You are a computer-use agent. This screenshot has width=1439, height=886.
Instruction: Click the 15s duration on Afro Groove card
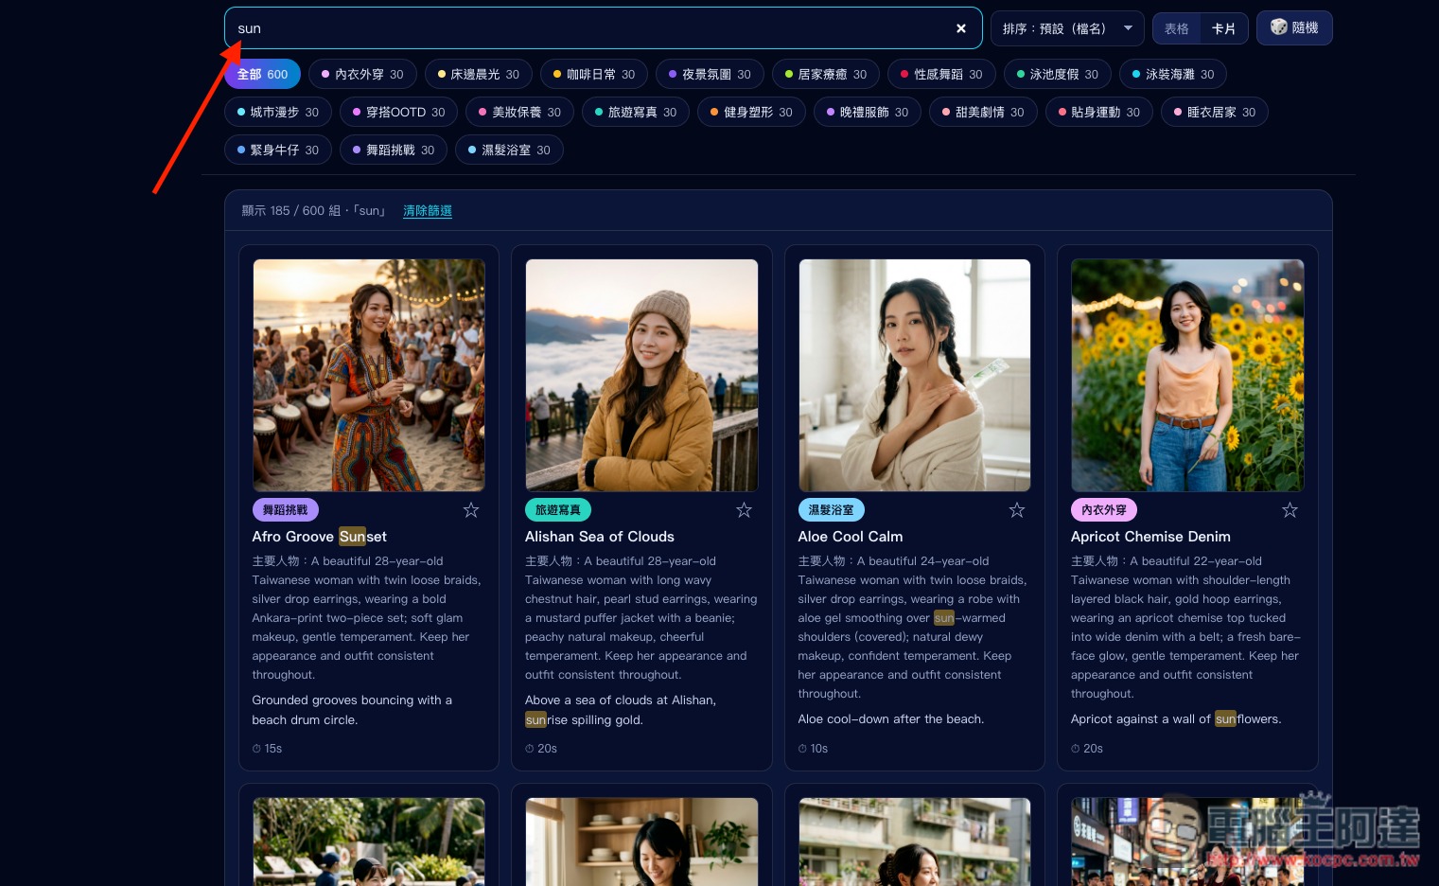pos(268,749)
